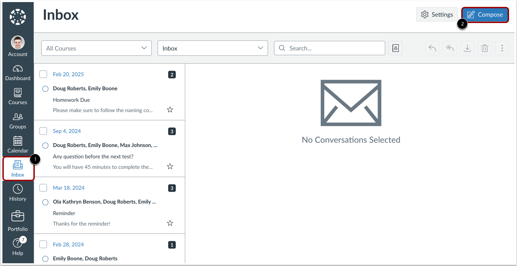The image size is (517, 266).
Task: Click the Compose button
Action: 485,14
